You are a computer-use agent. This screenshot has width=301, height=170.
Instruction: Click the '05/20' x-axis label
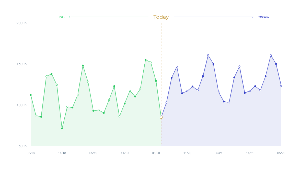pyautogui.click(x=156, y=153)
